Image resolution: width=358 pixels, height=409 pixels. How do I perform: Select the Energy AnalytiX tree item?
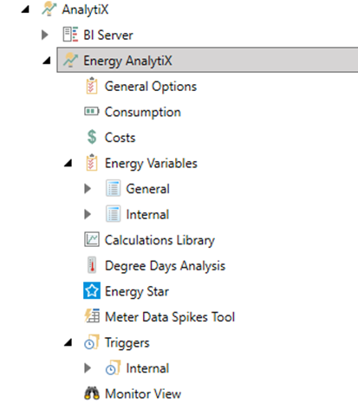click(207, 60)
